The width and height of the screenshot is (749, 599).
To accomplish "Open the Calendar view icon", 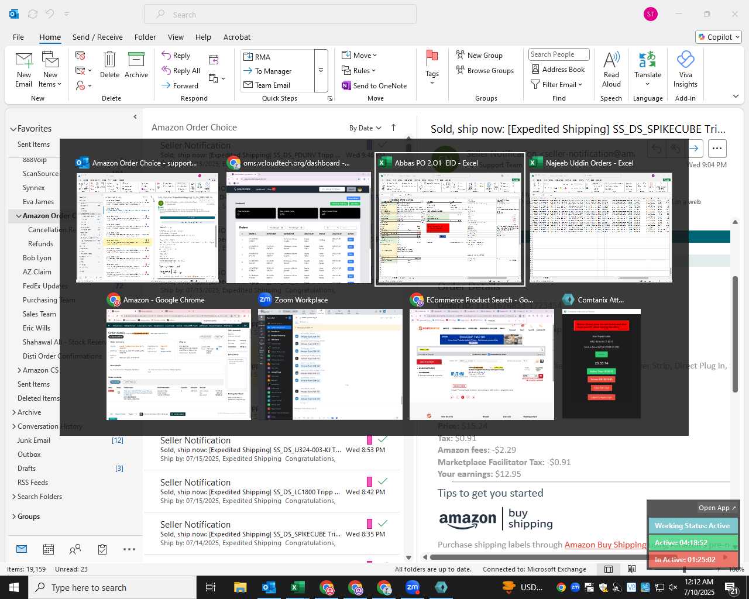I will 49,549.
